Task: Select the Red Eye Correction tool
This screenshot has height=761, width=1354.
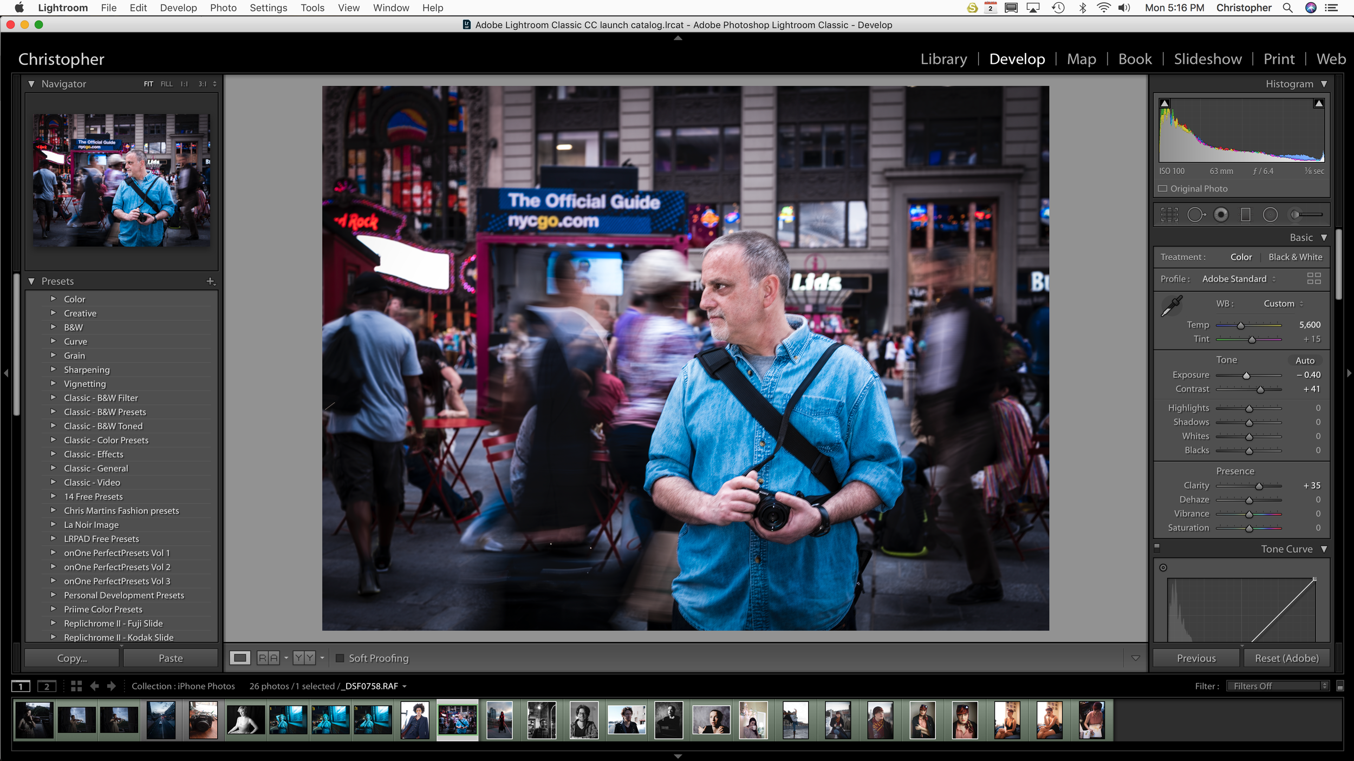Action: (1221, 215)
